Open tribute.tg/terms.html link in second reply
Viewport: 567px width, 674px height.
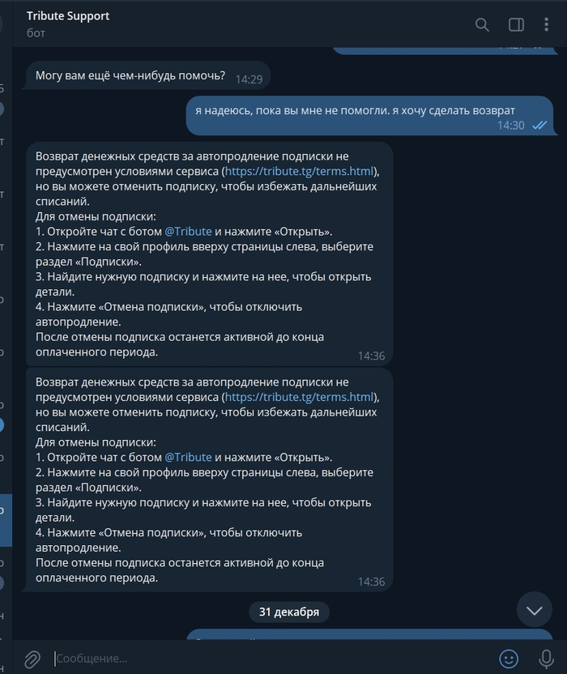click(x=299, y=397)
